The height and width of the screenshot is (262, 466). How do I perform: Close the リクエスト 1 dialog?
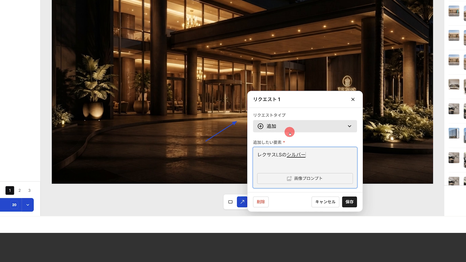353,99
